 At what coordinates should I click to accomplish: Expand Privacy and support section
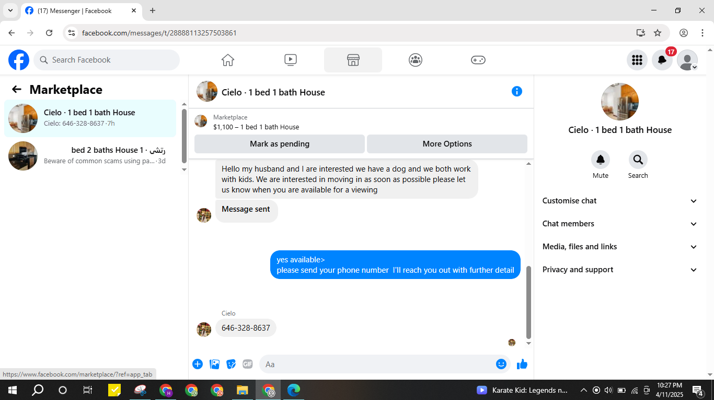620,270
